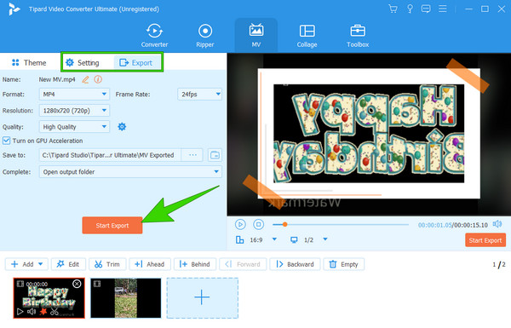Open the Toolbox module
This screenshot has height=328, width=511.
[358, 36]
